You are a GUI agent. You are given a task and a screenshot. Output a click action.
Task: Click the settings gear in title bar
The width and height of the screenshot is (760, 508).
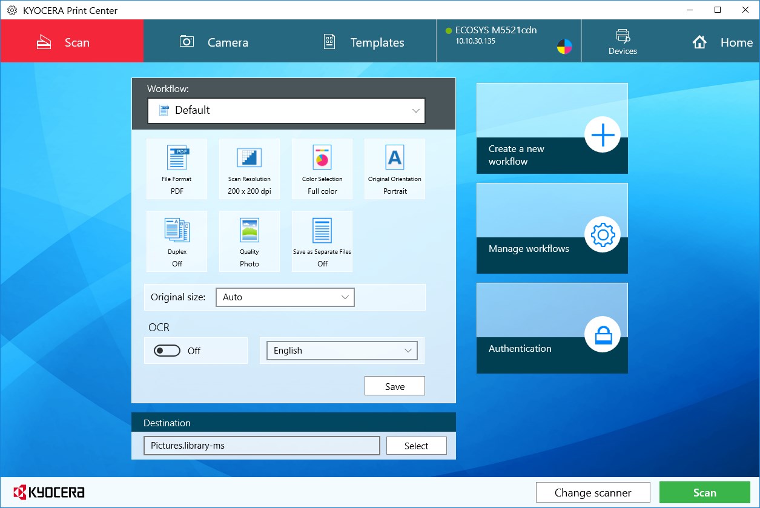click(x=12, y=10)
